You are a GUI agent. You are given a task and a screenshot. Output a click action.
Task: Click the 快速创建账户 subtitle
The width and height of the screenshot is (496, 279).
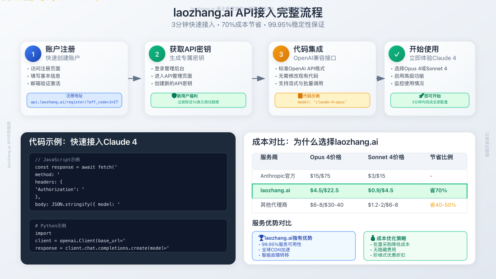[x=63, y=58]
